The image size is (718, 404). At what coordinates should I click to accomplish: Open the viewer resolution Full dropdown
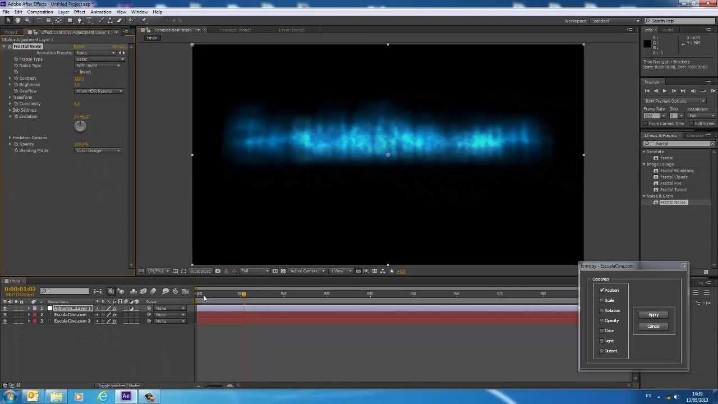click(x=255, y=271)
